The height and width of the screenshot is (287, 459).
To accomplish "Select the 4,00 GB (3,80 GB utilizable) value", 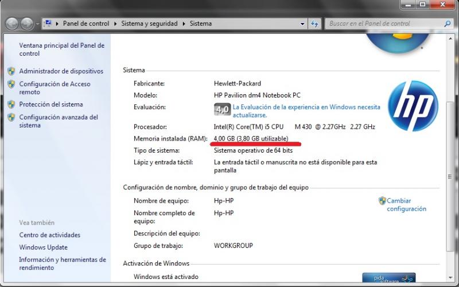I will [x=251, y=138].
